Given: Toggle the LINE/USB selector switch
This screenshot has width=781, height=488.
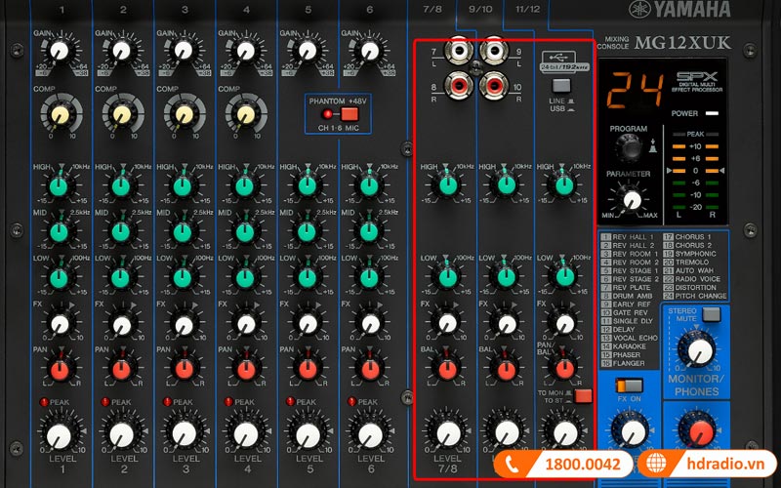Looking at the screenshot, I should (x=561, y=85).
